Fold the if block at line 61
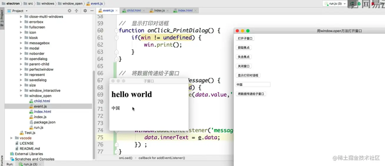Screen dimensions: 385x166 tap(116, 38)
